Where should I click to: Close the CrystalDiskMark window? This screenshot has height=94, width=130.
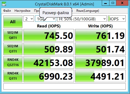[122, 3]
